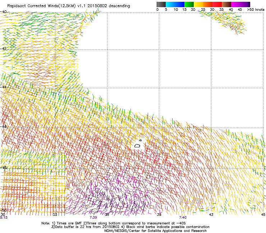Click the cyan legend color band
The width and height of the screenshot is (266, 233).
pyautogui.click(x=170, y=4)
